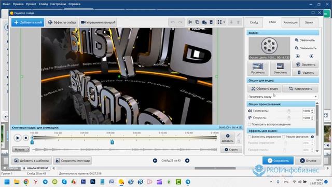Open Skype from the taskbar
Image resolution: width=332 pixels, height=187 pixels.
pyautogui.click(x=64, y=182)
